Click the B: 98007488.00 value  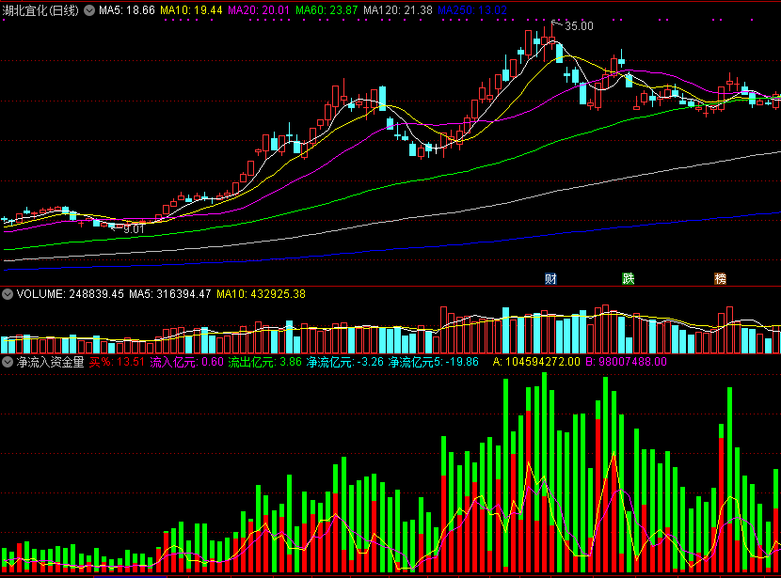626,362
